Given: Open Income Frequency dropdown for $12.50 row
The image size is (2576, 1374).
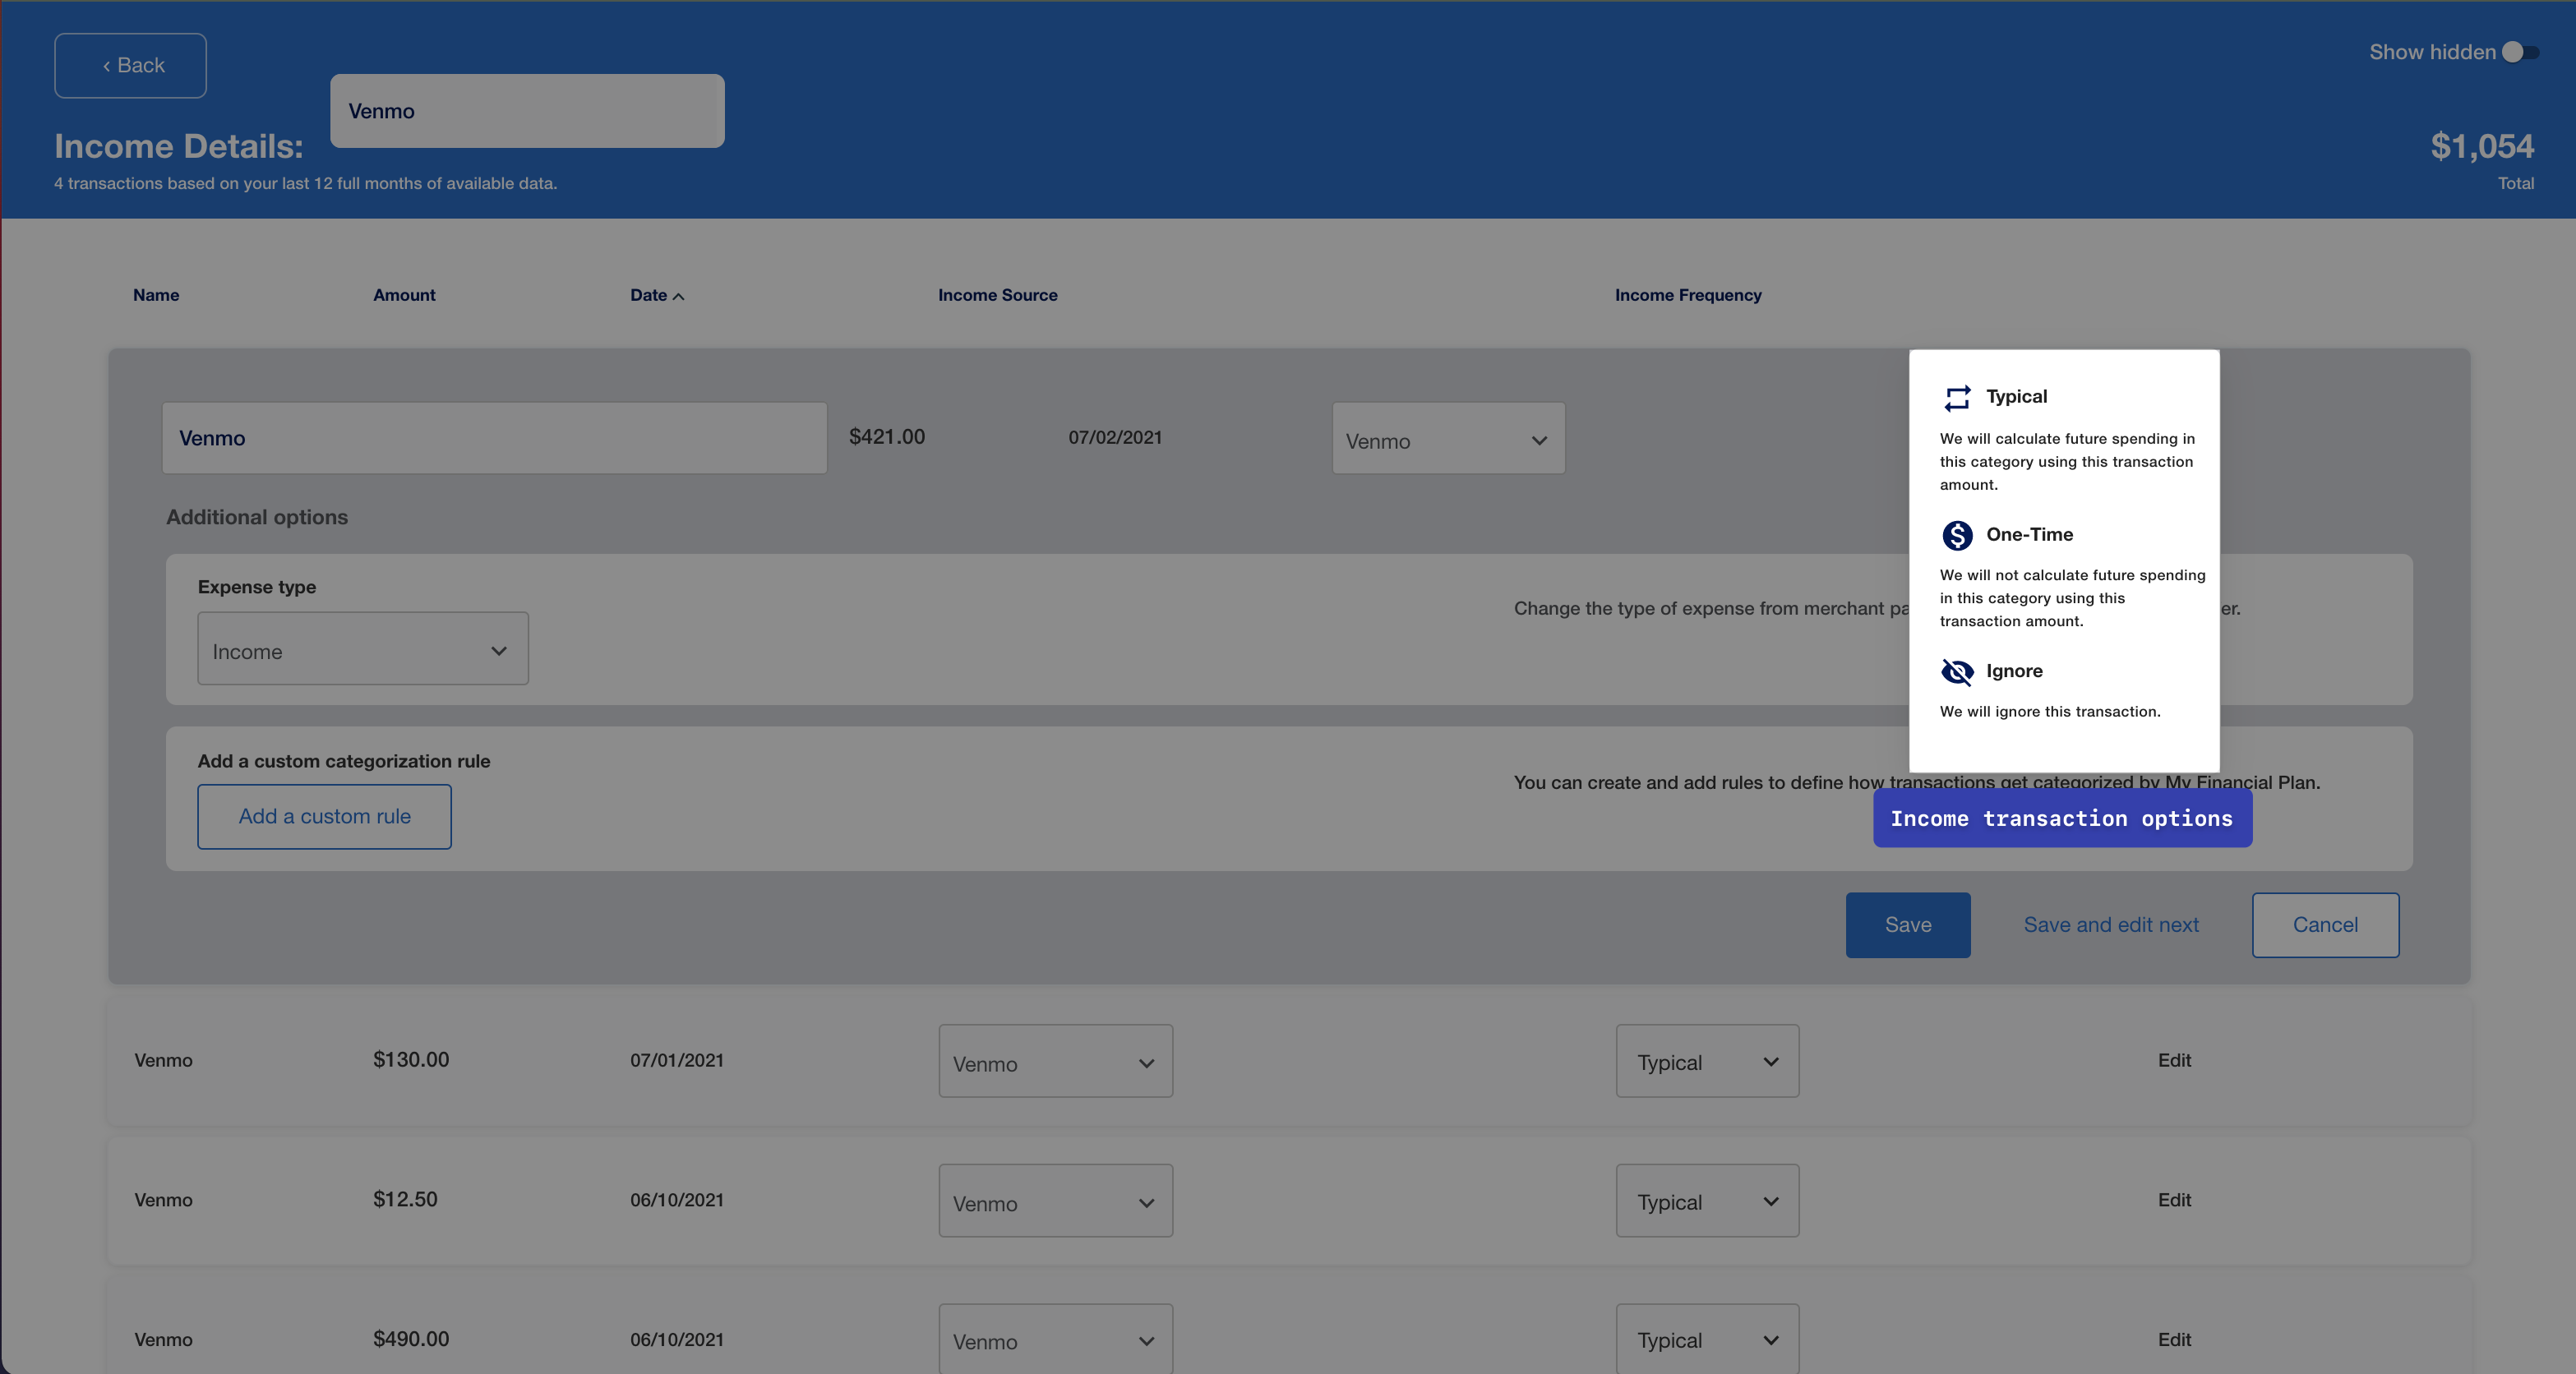Looking at the screenshot, I should 1707,1201.
